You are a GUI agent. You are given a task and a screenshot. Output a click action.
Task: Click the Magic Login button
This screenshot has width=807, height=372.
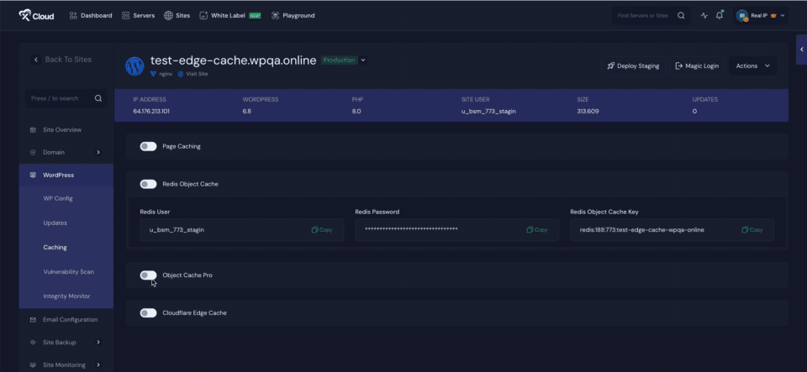697,65
